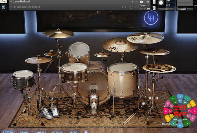Delete the current snapshot with the trash icon
The width and height of the screenshot is (197, 133).
[136, 7]
